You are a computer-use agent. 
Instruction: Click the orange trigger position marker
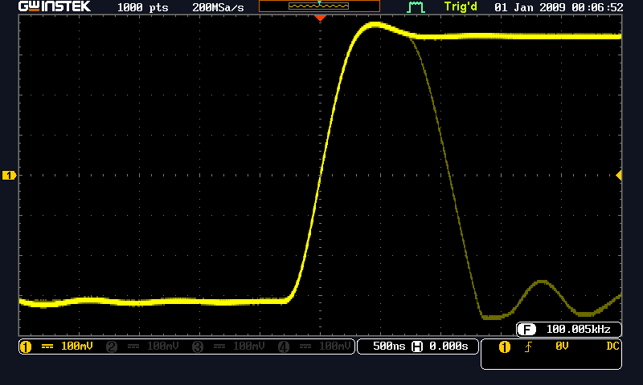point(321,18)
